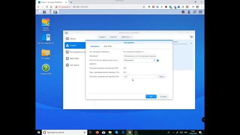Click the modify allocated size input field
This screenshot has width=240, height=135.
pos(139,76)
